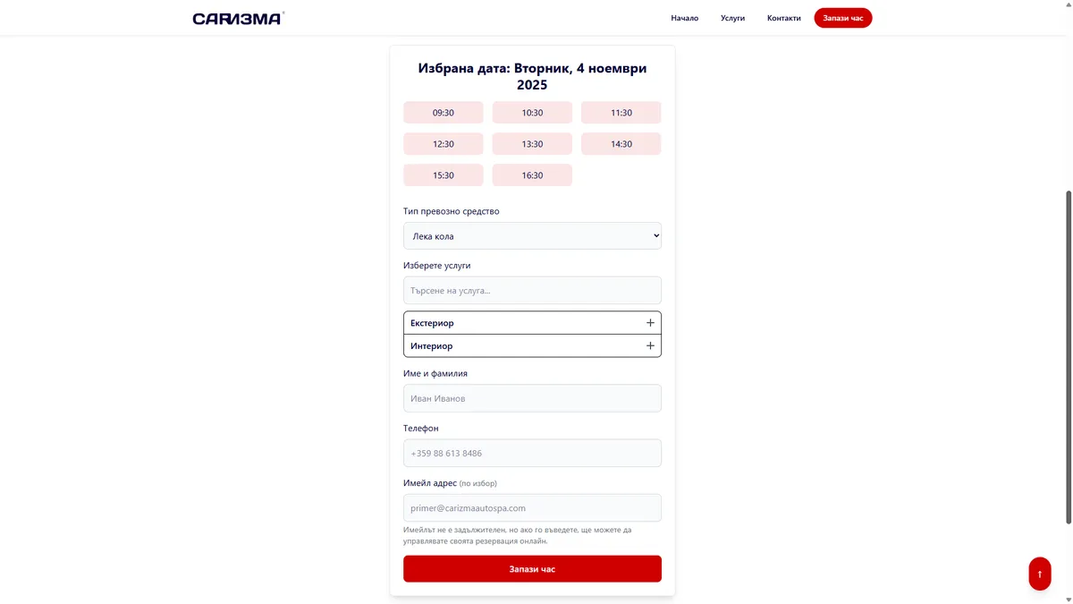Choose the 13:30 time slot
The height and width of the screenshot is (604, 1073).
(532, 144)
